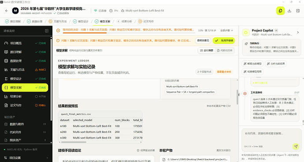Expand 项目设置 chevron in sidebar
The width and height of the screenshot is (304, 162).
(47, 158)
